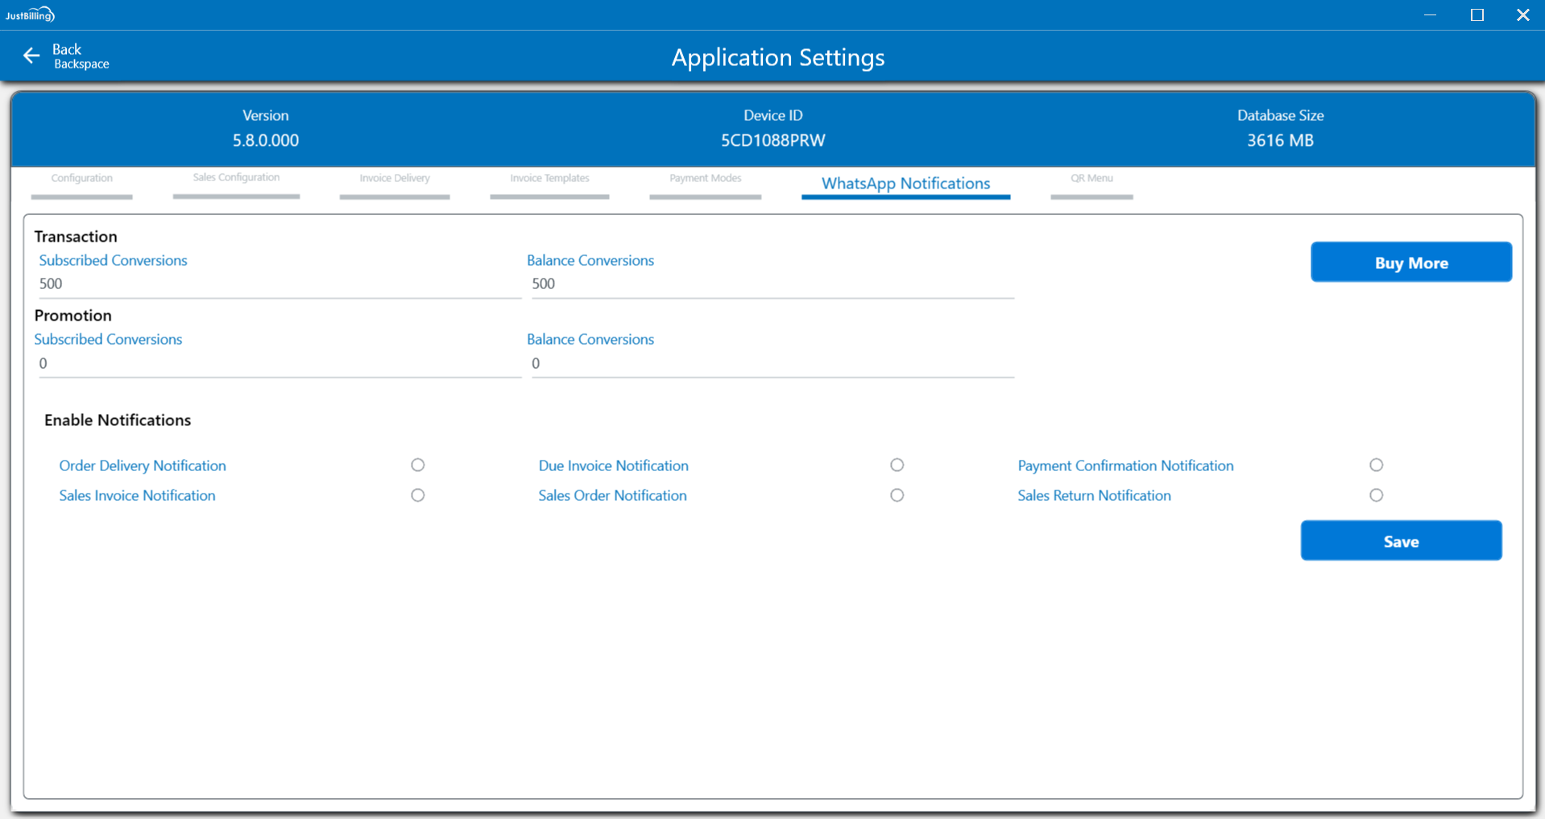Open the Invoice Templates tab

click(549, 179)
